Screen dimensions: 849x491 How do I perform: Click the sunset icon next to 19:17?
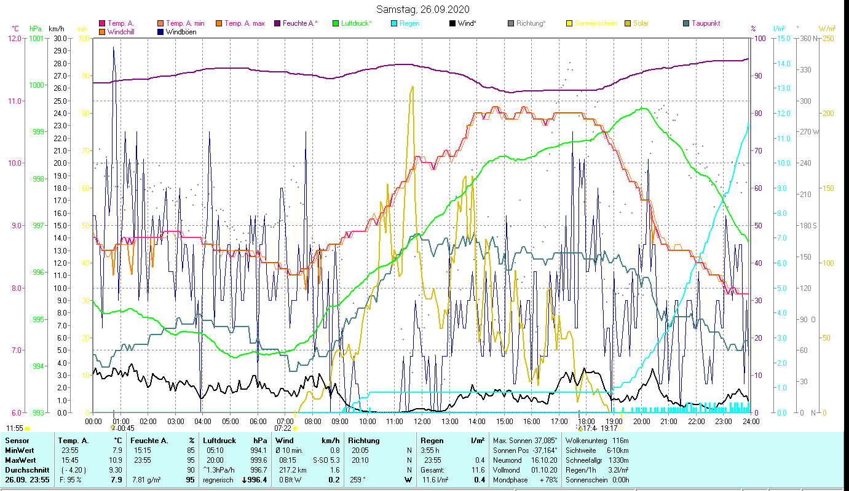point(621,428)
